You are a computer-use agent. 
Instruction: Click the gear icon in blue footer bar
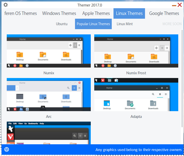pos(7,150)
